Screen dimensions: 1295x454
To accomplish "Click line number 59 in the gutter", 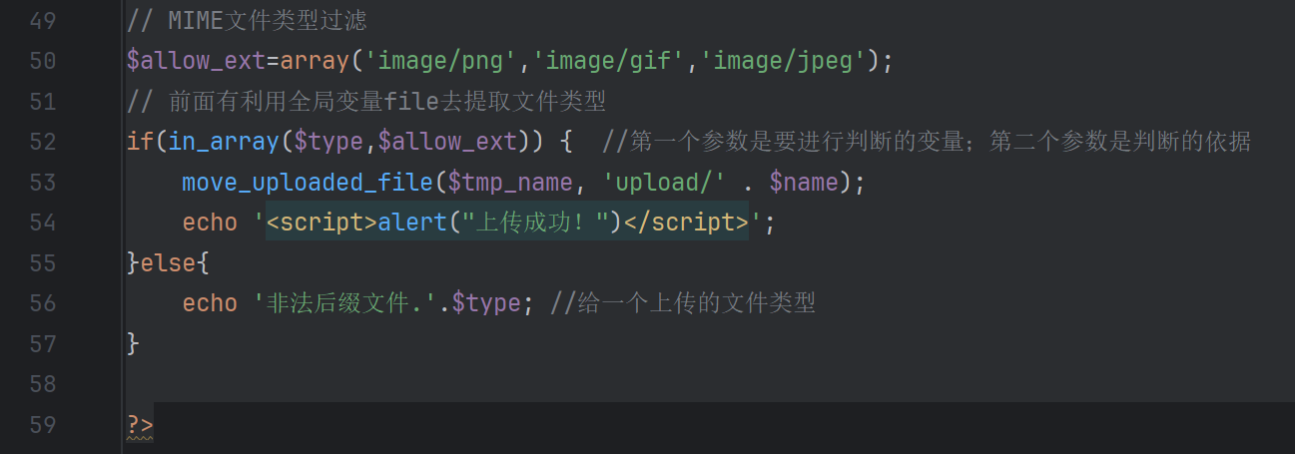I will coord(42,424).
